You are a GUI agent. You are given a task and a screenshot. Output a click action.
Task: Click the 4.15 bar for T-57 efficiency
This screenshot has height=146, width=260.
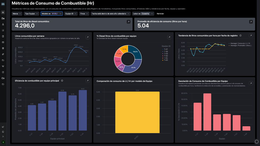tap(32, 118)
